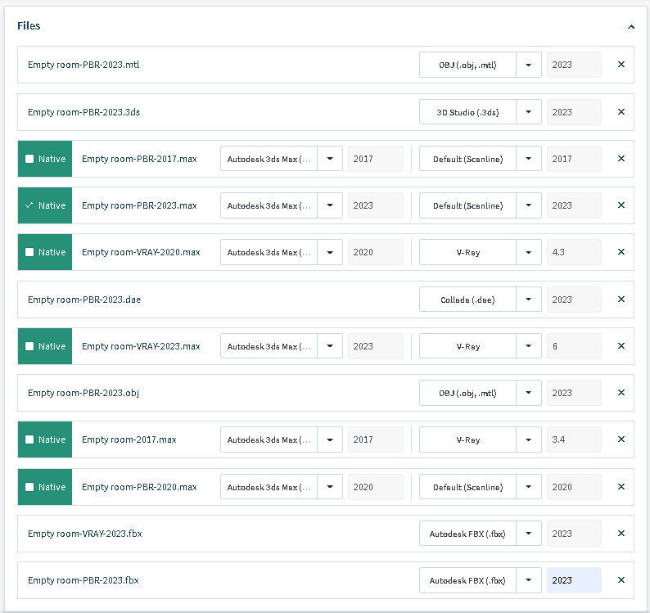Remove the Empty room-VRAY-2020.max file

point(621,252)
